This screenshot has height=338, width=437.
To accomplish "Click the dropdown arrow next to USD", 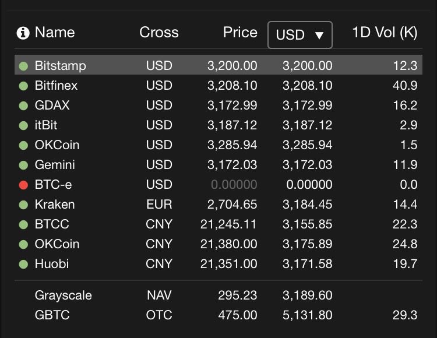I will [319, 36].
